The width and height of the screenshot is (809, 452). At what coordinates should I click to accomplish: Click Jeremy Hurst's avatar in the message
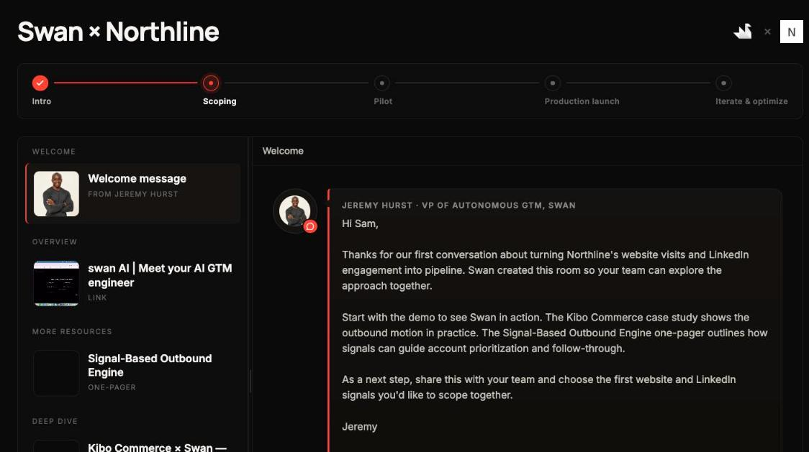coord(294,211)
